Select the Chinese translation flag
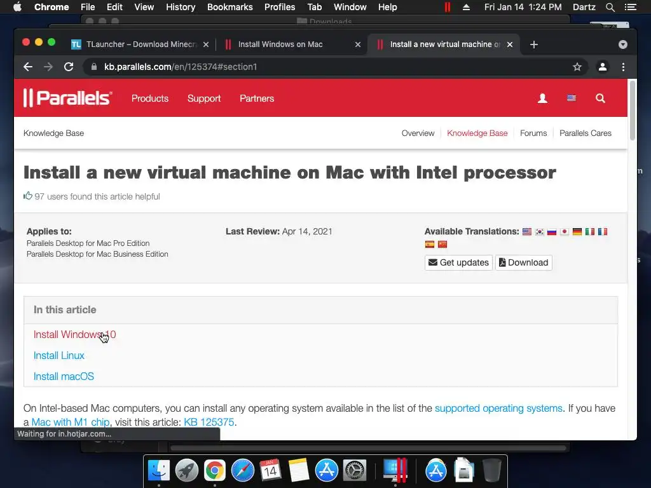Image resolution: width=651 pixels, height=488 pixels. point(442,244)
